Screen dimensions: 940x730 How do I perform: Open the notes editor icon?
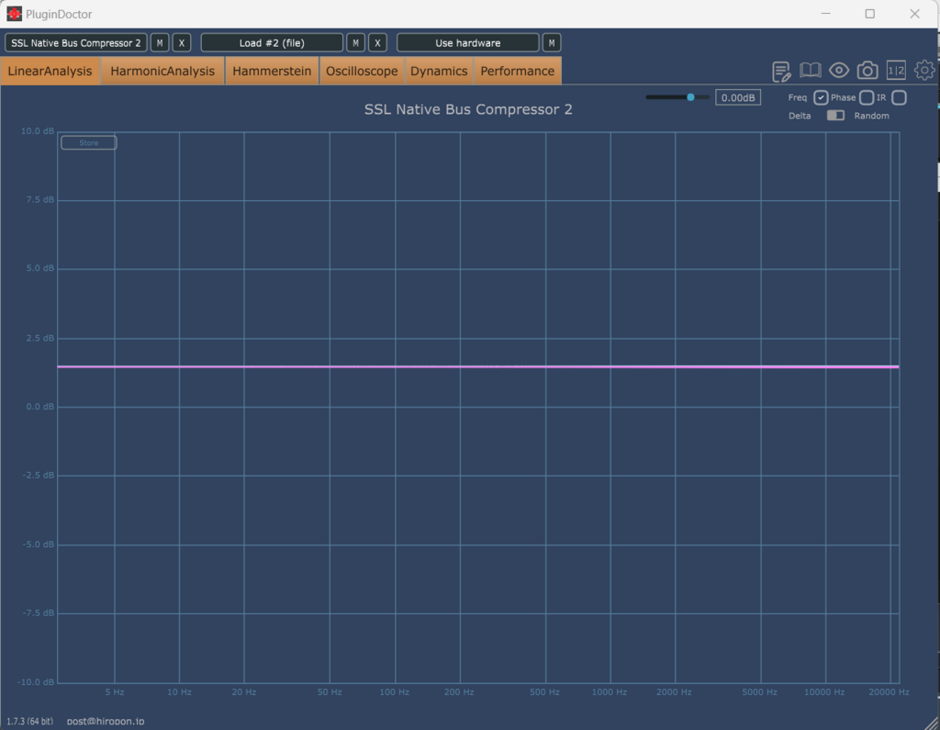coord(781,72)
